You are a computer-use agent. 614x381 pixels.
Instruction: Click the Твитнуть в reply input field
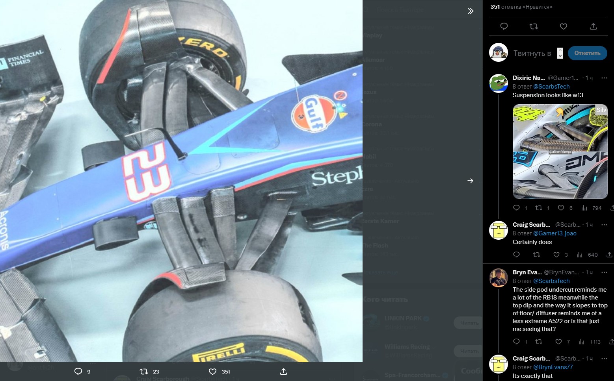click(532, 53)
